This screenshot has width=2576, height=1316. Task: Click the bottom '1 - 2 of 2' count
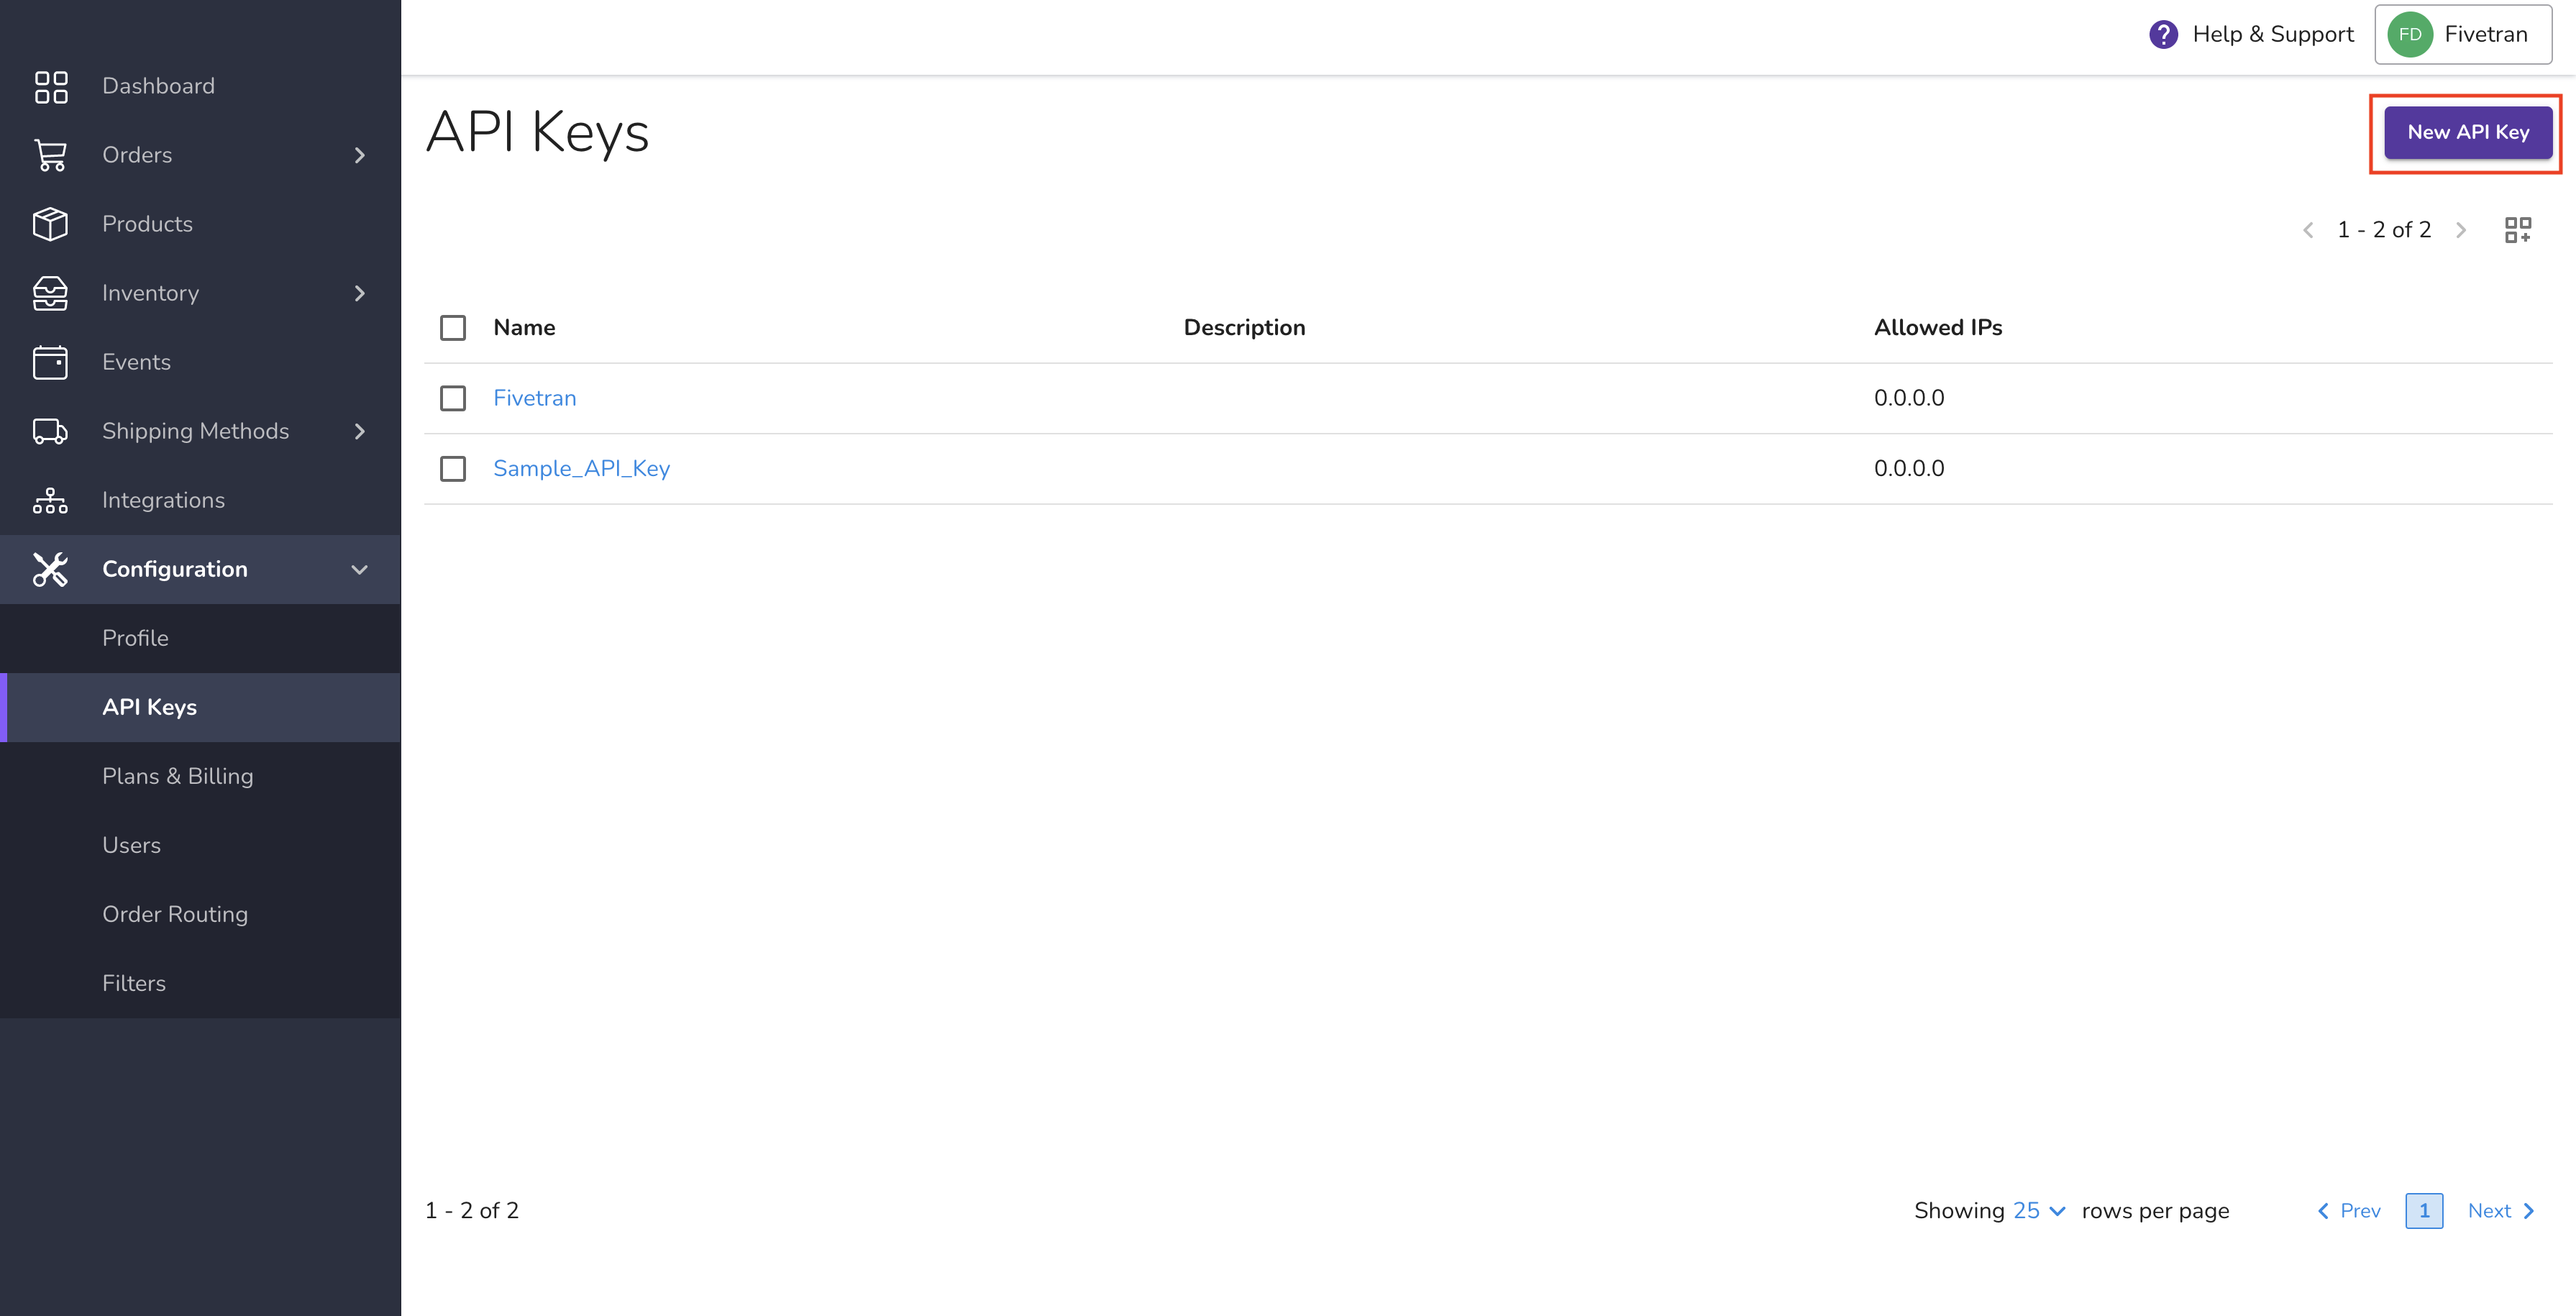[472, 1211]
